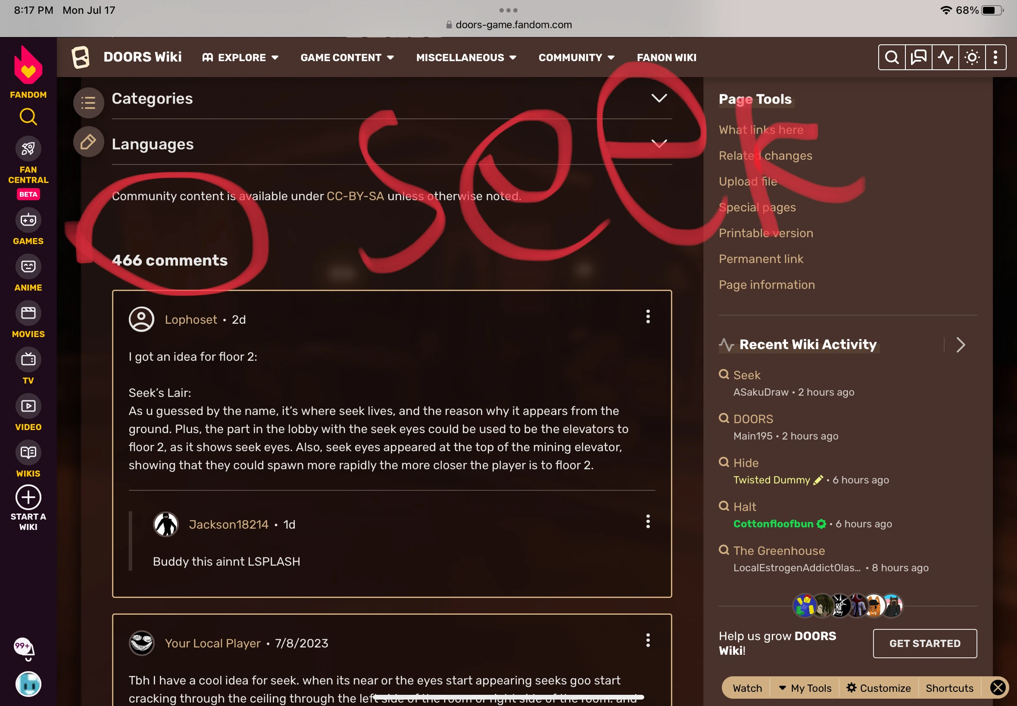The width and height of the screenshot is (1017, 706).
Task: Toggle the light/dark theme sun icon
Action: coord(972,58)
